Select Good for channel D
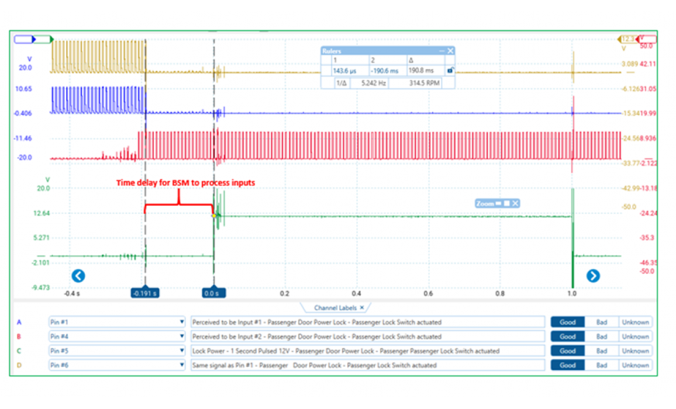Screen dimensions: 676x409 click(x=567, y=365)
